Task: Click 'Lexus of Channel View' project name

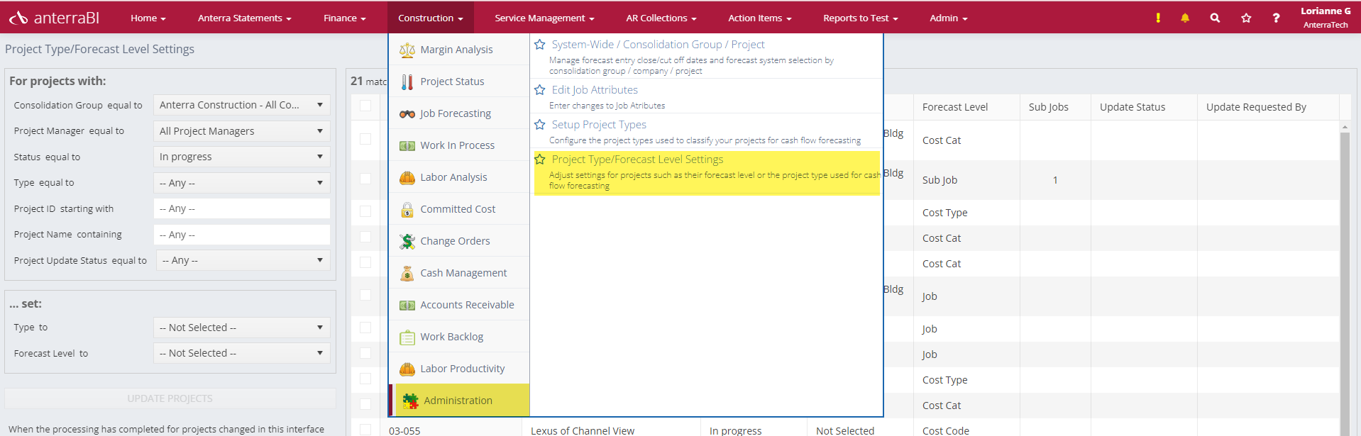Action: [583, 430]
